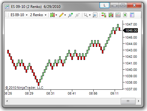Click the 1039.00 price axis label
Screen dimensions: 147x111
pyautogui.click(x=131, y=76)
